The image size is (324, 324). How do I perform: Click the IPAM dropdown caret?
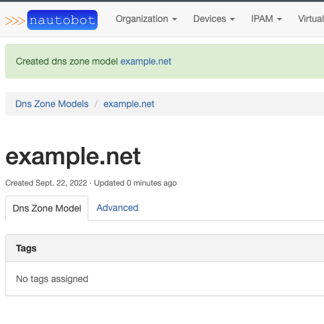(280, 19)
